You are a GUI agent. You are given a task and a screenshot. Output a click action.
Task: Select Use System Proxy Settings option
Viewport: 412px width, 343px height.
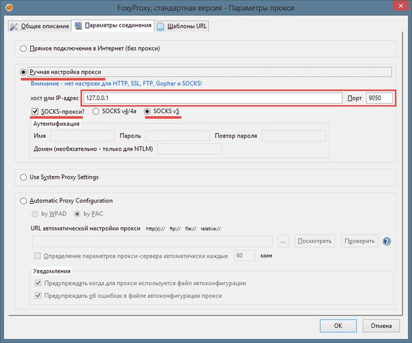point(23,177)
